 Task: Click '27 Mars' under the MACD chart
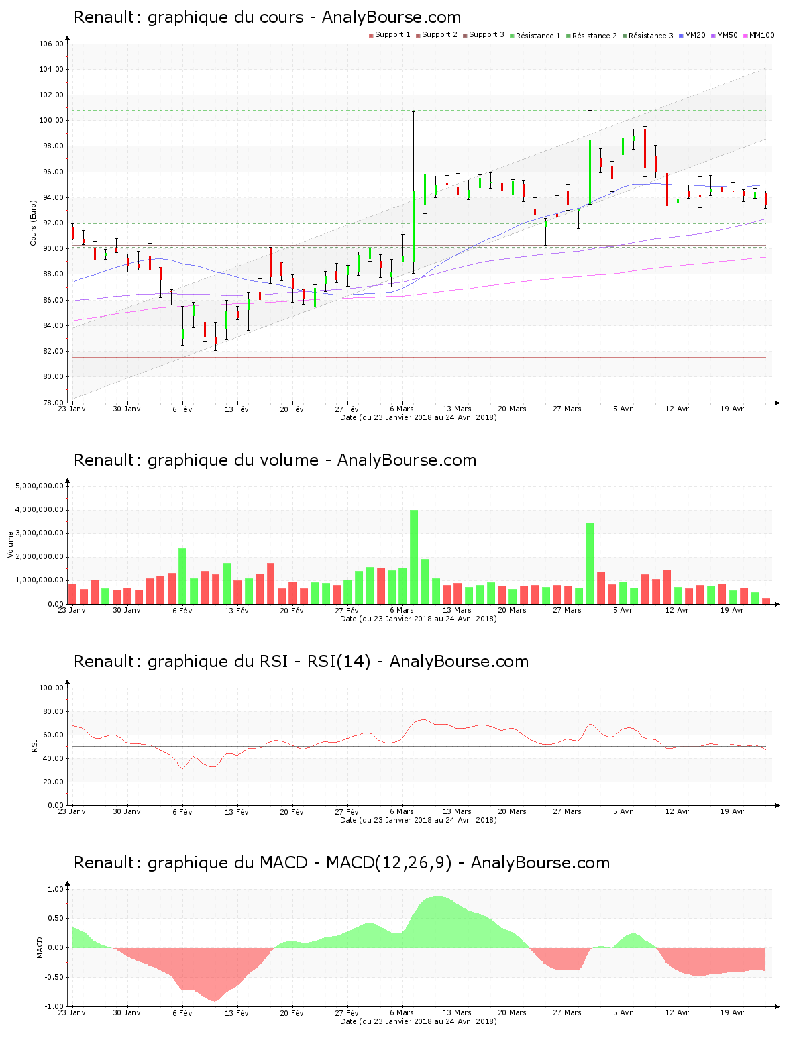(567, 1012)
